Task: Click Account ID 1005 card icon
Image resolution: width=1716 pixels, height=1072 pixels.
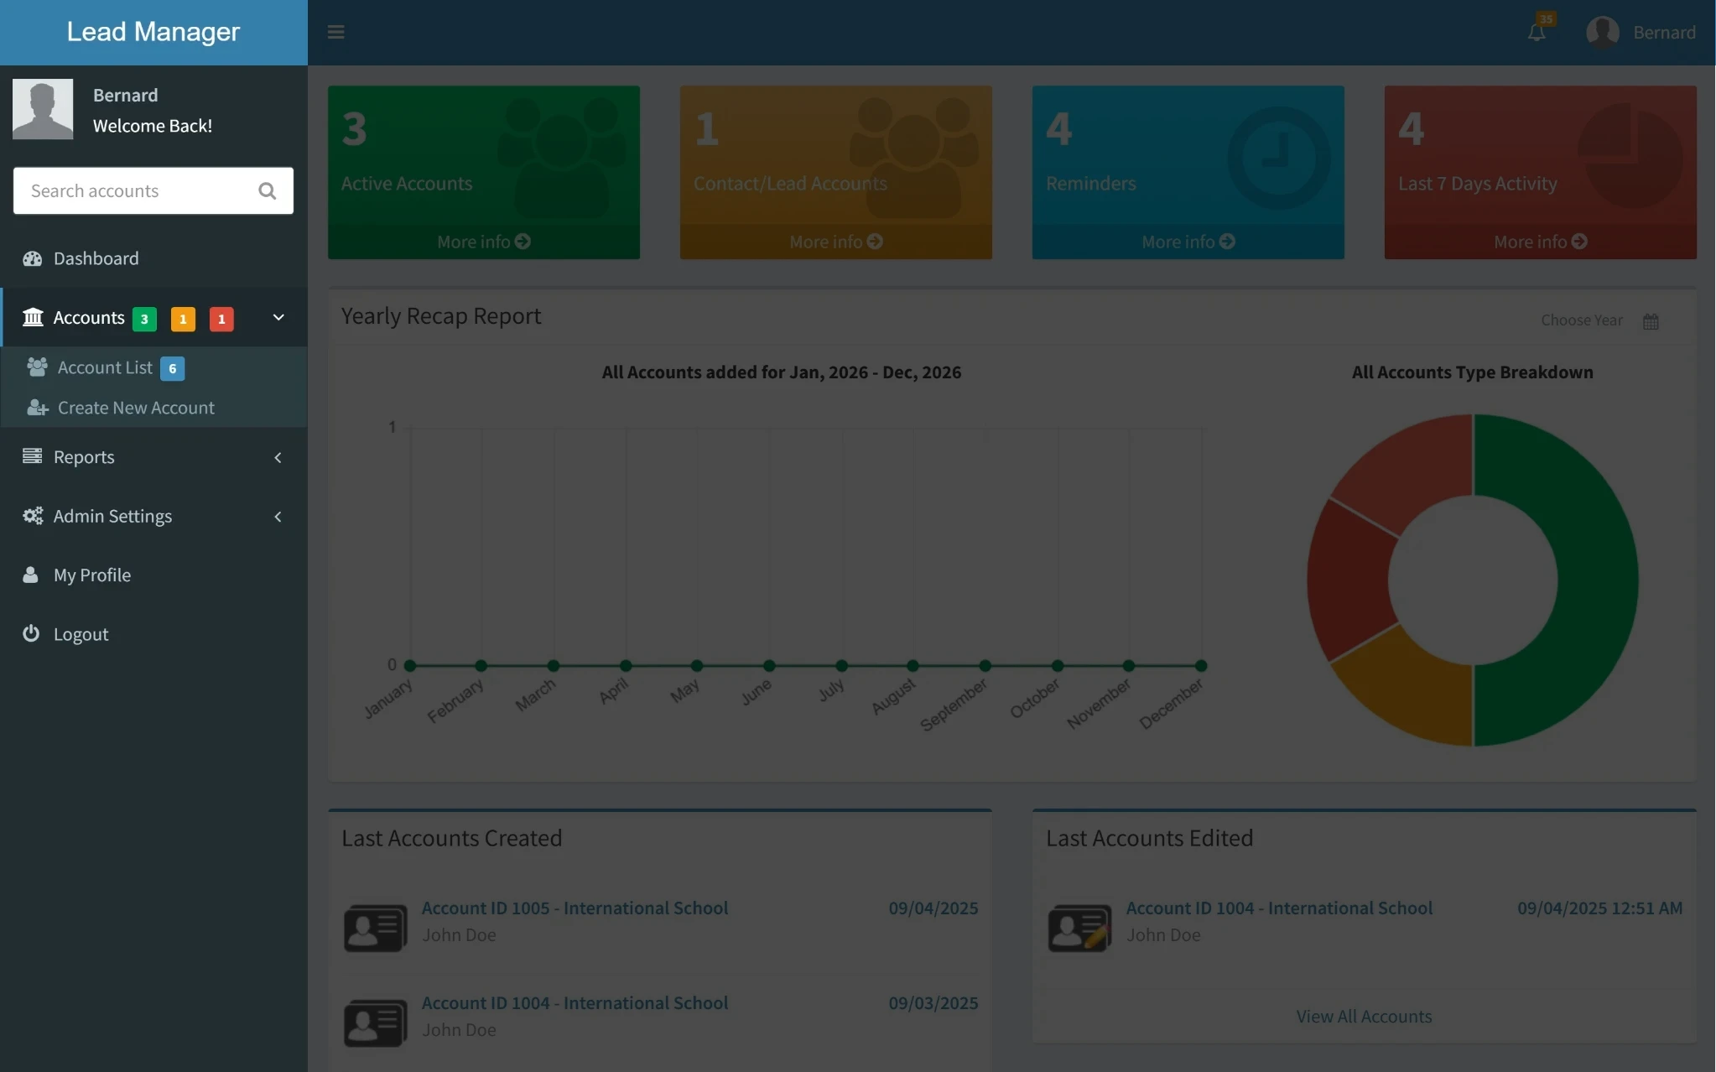Action: (375, 927)
